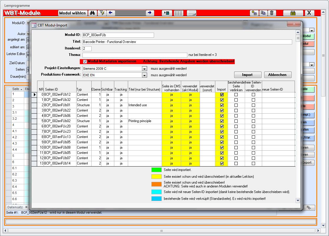
Task: Open the Projekt-Einstellungen dropdown
Action: coord(144,69)
